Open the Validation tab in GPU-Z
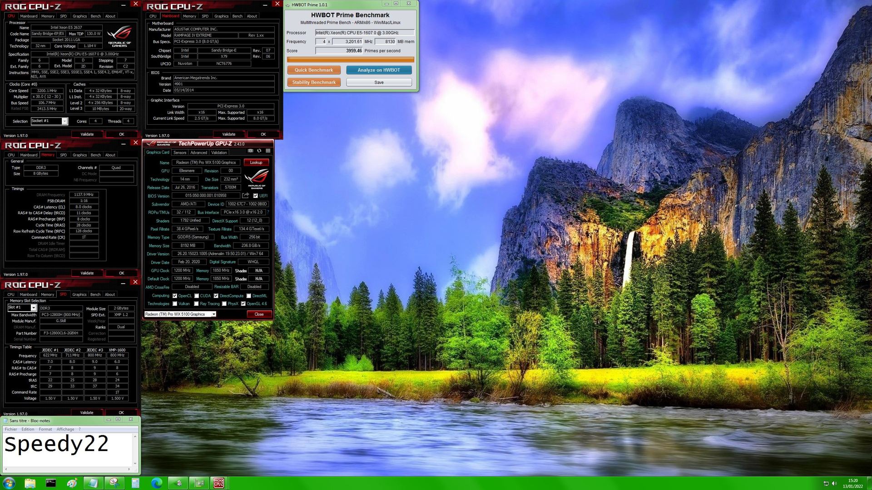The image size is (872, 490). coord(219,152)
